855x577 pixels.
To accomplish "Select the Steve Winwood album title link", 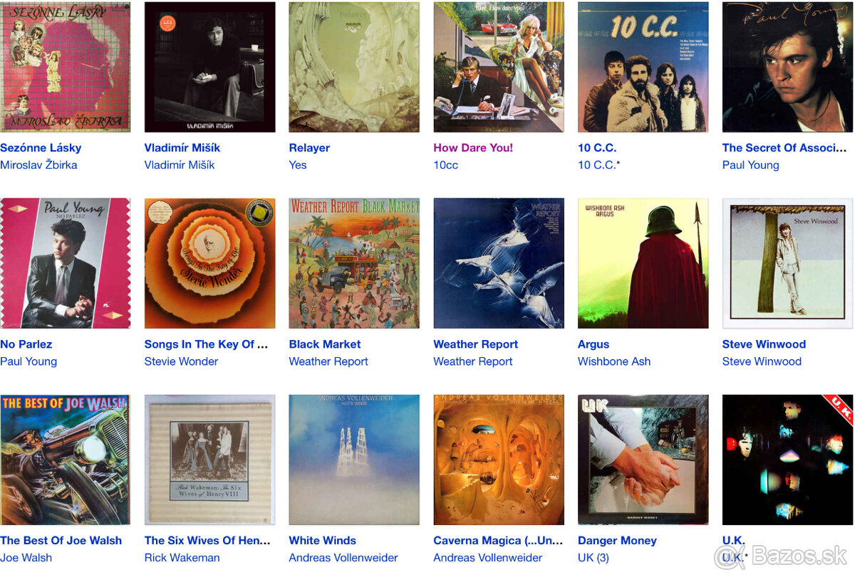I will (x=764, y=344).
